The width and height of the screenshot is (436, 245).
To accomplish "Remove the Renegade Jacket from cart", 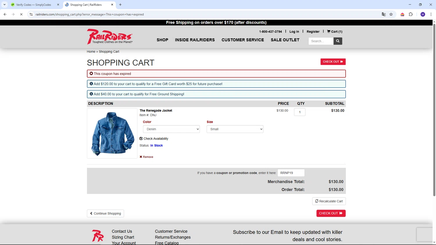I will (146, 157).
